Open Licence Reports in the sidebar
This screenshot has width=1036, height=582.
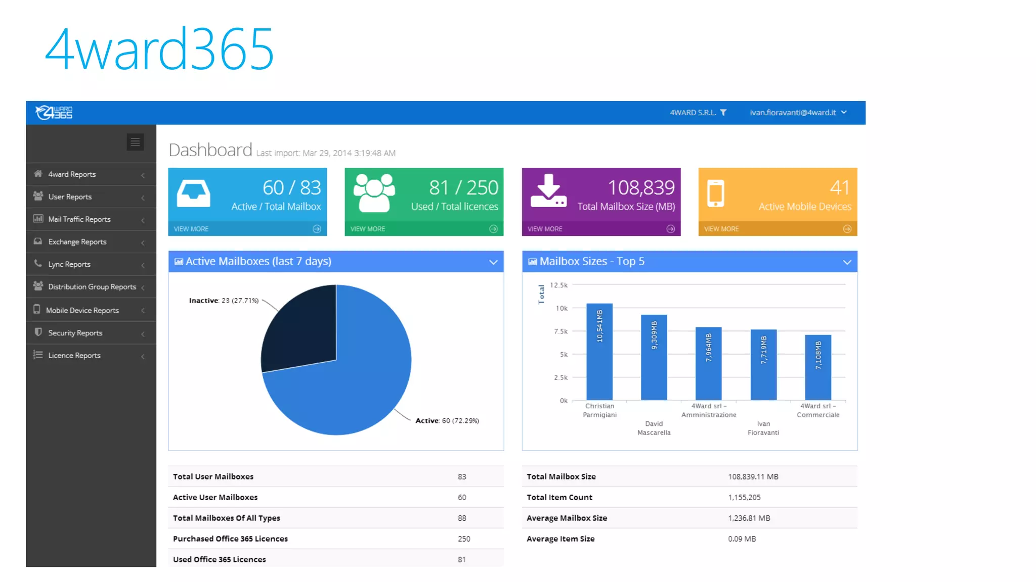pos(74,356)
